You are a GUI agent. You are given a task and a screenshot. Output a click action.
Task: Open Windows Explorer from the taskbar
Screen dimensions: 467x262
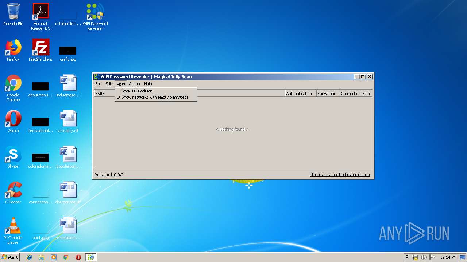coord(41,257)
